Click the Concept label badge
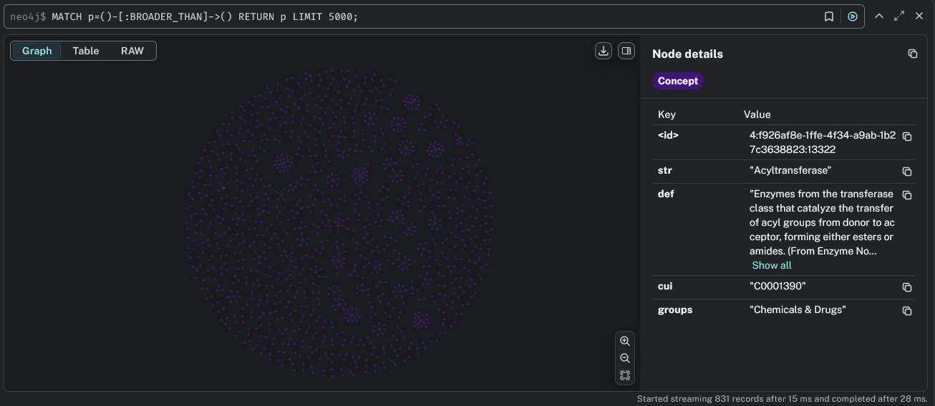This screenshot has width=935, height=406. 677,81
